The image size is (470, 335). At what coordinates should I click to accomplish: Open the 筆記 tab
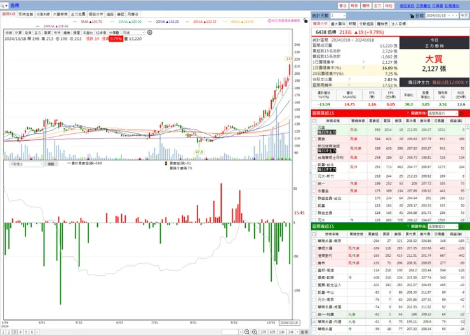click(x=121, y=14)
